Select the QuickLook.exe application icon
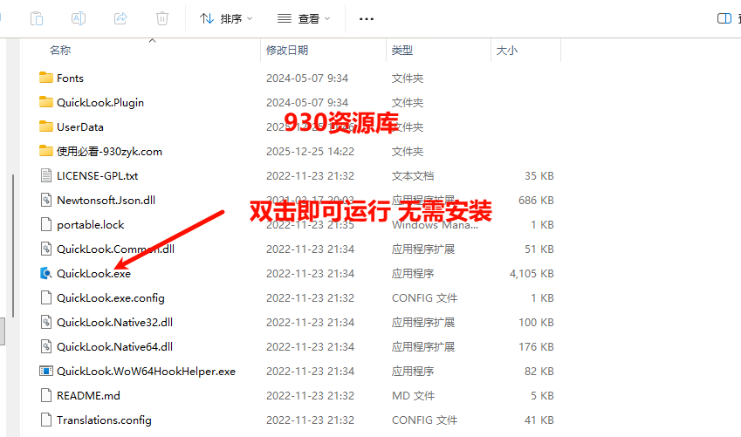The height and width of the screenshot is (437, 741). tap(46, 273)
